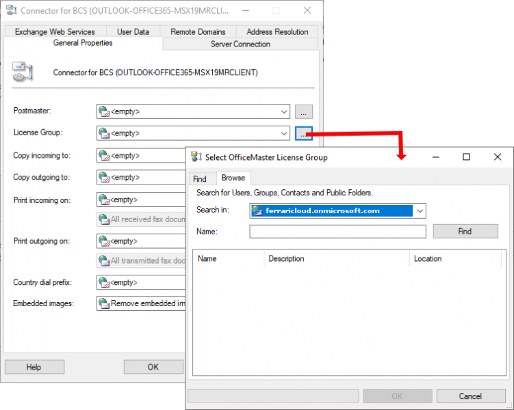Maximize the Select OfficeMaster License Group dialog

(x=466, y=157)
